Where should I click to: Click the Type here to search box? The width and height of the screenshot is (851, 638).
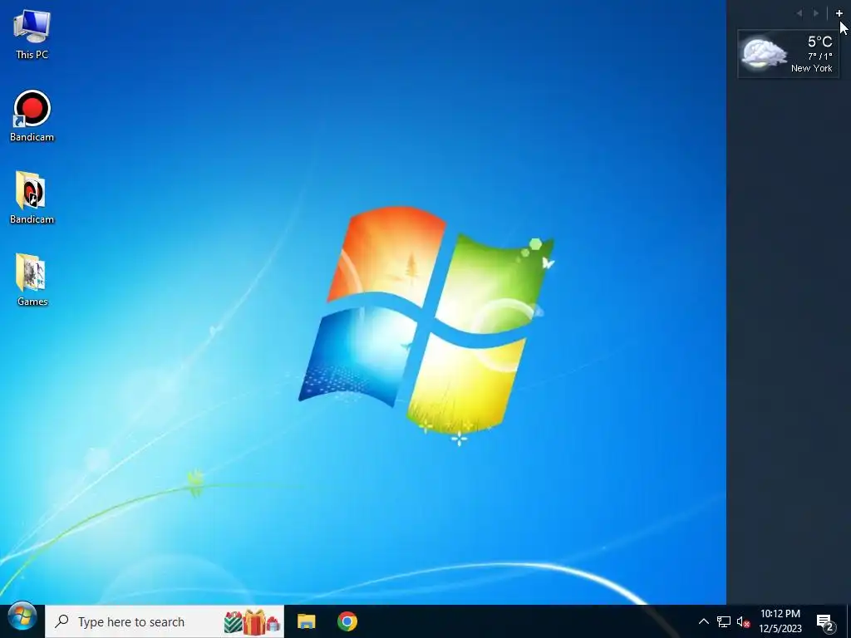pos(165,621)
